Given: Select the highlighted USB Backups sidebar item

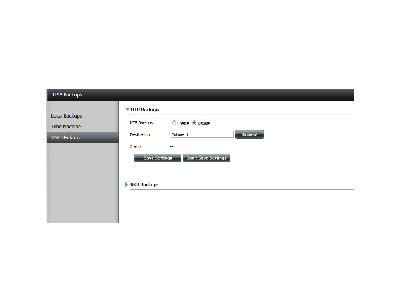Looking at the screenshot, I should coord(66,138).
